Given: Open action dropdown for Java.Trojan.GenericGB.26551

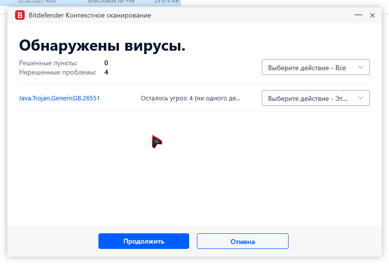Looking at the screenshot, I should 315,98.
